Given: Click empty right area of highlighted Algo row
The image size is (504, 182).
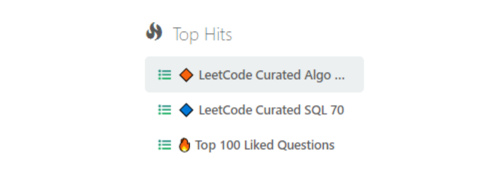Looking at the screenshot, I should pos(355,75).
